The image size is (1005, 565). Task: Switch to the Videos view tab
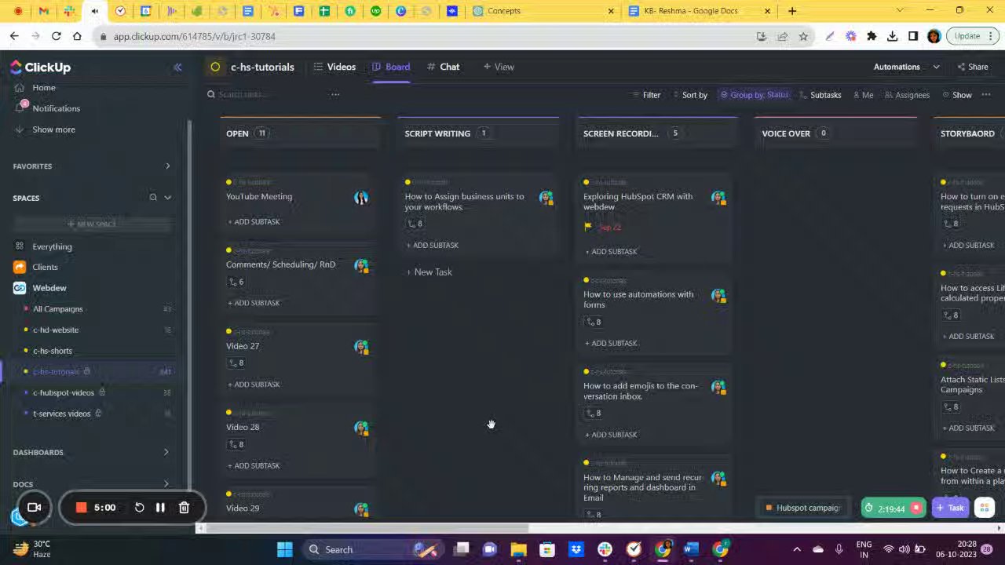pyautogui.click(x=334, y=67)
